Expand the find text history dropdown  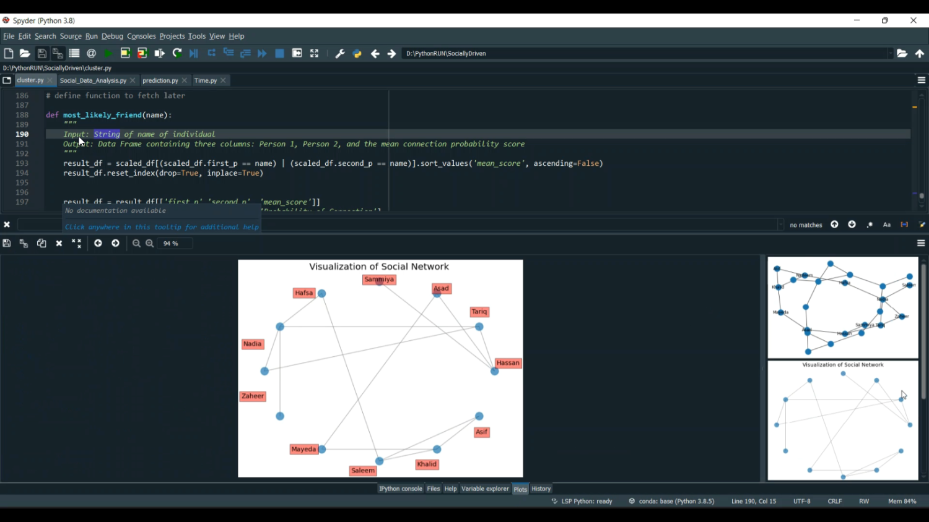(x=780, y=225)
